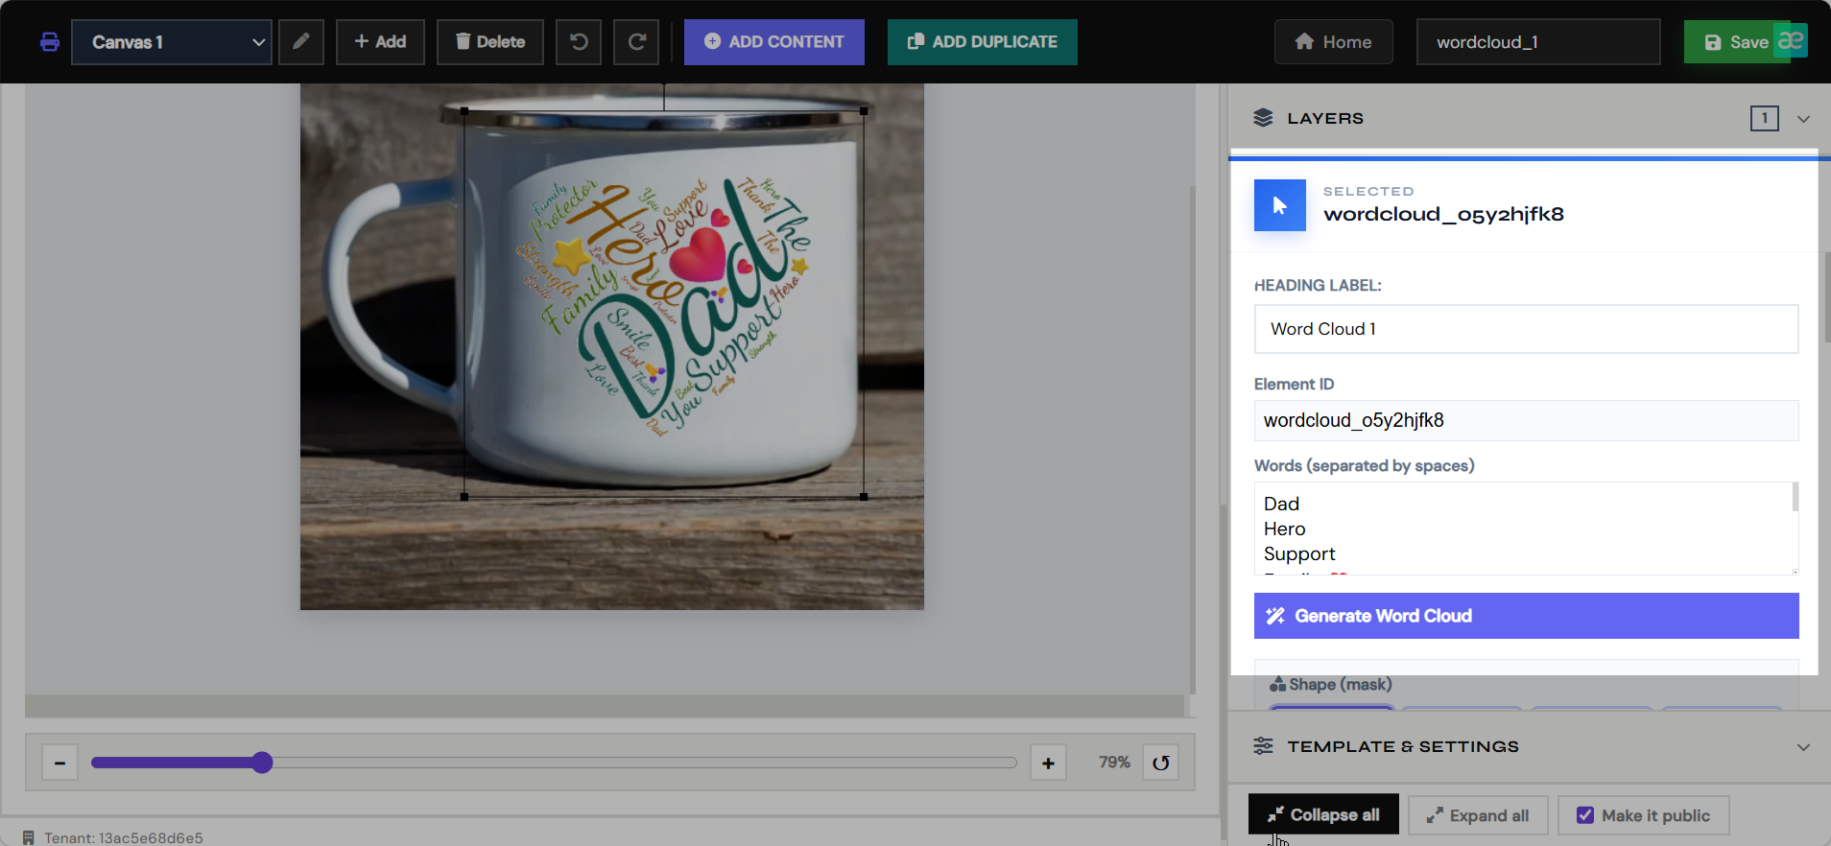The width and height of the screenshot is (1831, 846).
Task: Click the zoom out minus button
Action: click(x=59, y=763)
